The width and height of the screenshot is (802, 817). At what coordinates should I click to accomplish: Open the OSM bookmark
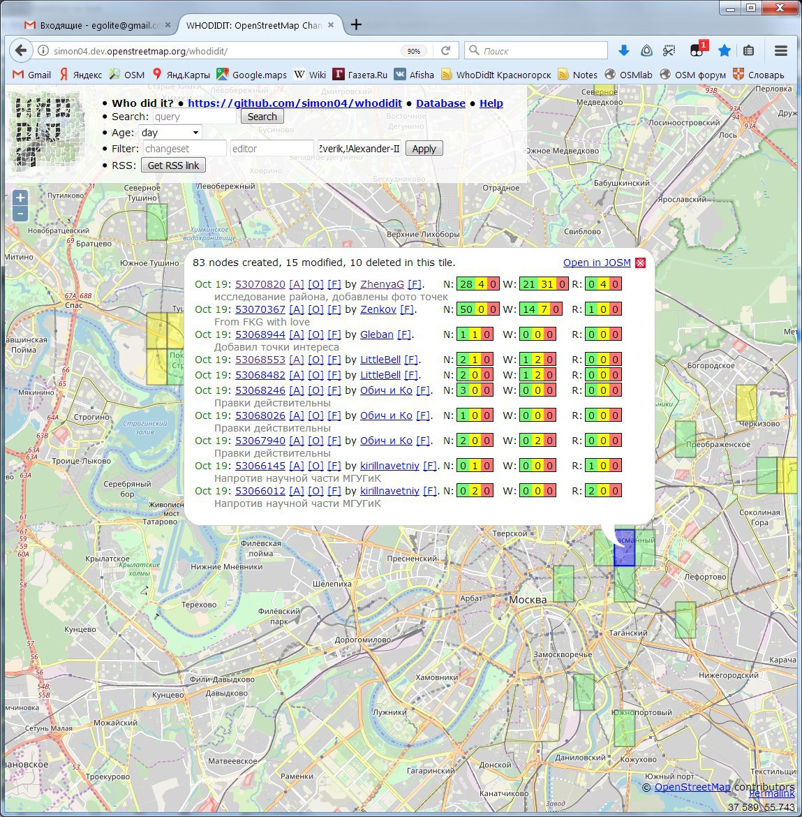click(126, 75)
